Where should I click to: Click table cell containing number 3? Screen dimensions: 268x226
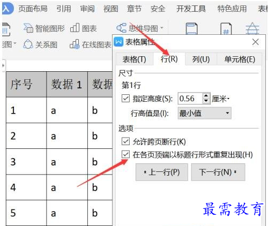[26, 162]
